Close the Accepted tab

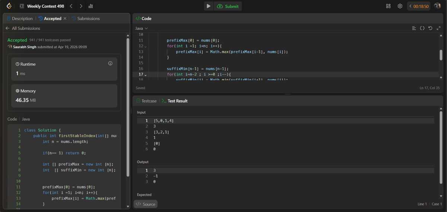click(65, 19)
